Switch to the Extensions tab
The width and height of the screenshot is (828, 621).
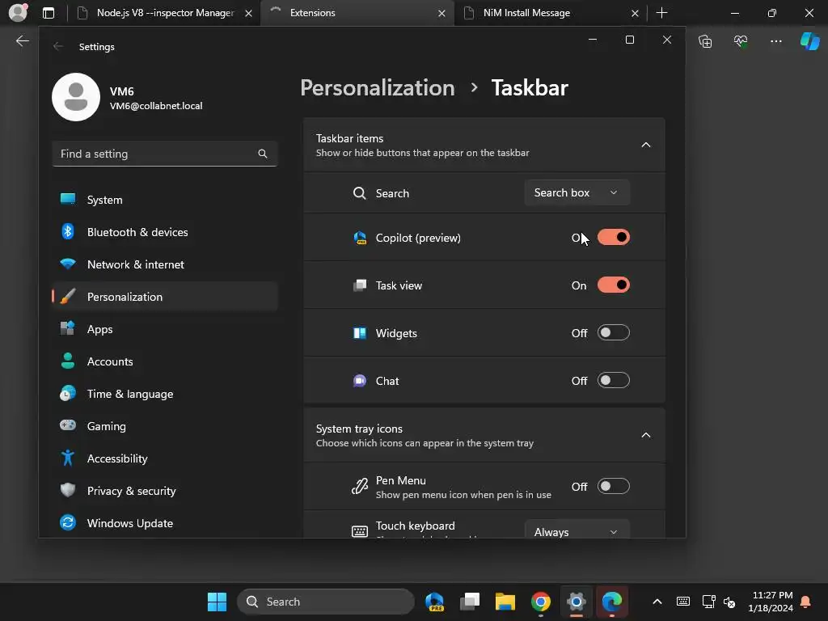pyautogui.click(x=357, y=13)
